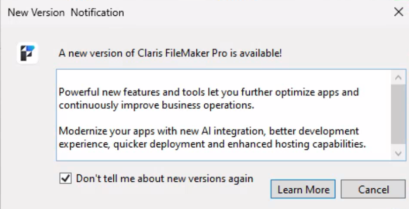Click the "Modernize your apps" paragraph line

(x=209, y=131)
